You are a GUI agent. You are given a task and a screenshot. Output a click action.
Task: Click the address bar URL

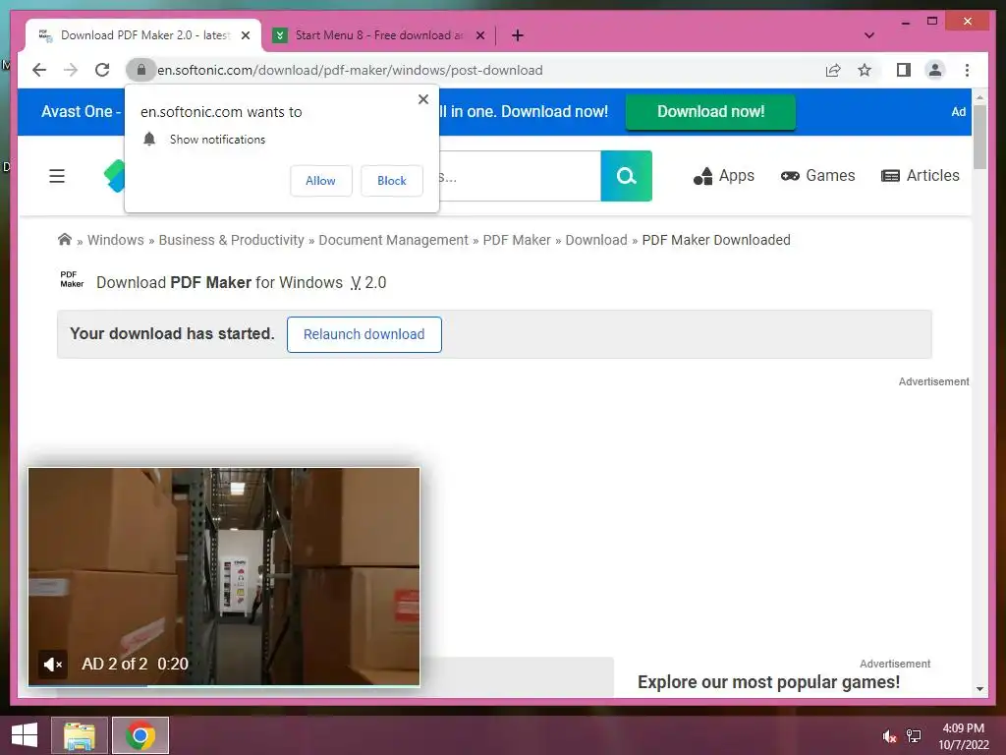point(350,70)
